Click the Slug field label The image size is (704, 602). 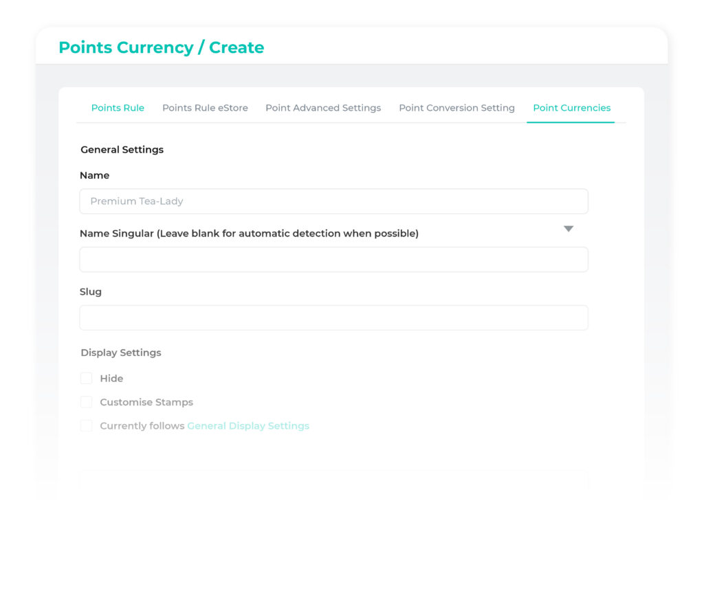[x=91, y=292]
